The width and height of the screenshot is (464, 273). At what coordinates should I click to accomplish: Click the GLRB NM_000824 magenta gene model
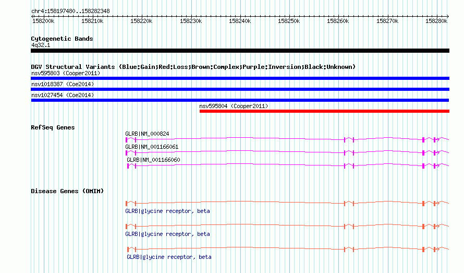[x=287, y=139]
